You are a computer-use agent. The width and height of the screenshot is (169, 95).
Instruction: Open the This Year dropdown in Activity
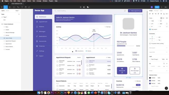(108, 27)
